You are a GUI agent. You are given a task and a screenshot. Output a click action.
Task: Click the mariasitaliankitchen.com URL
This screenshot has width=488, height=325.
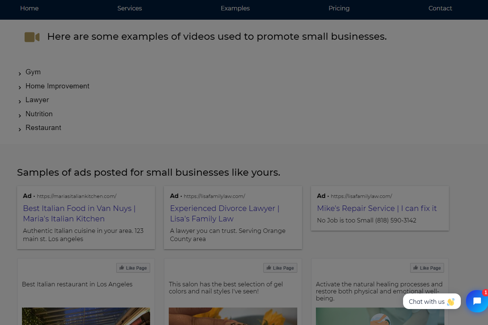click(76, 196)
